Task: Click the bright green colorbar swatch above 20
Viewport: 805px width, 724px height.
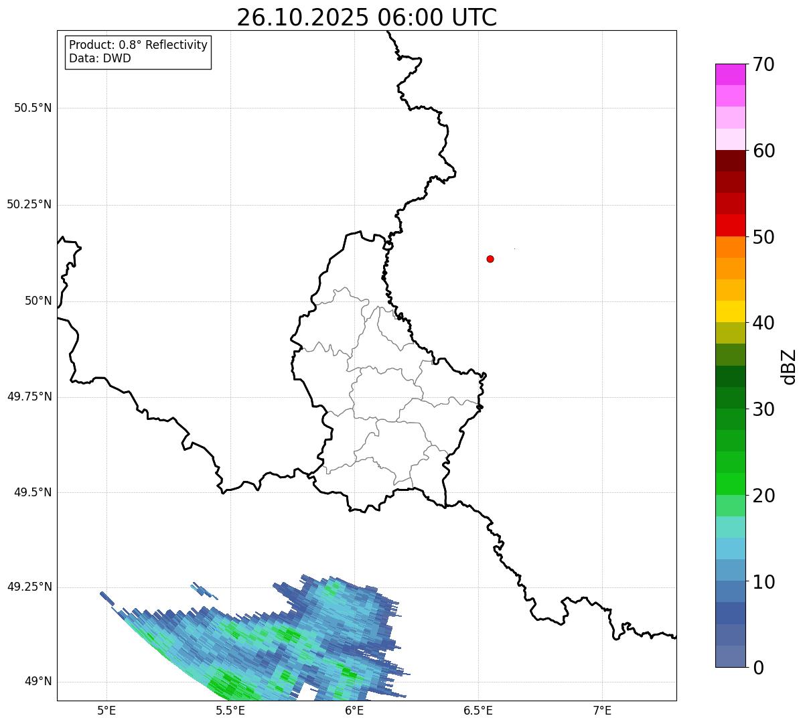Action: coord(730,484)
